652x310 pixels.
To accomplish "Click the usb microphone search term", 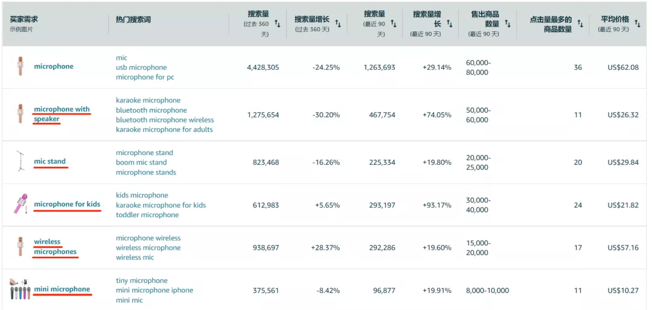I will [141, 68].
